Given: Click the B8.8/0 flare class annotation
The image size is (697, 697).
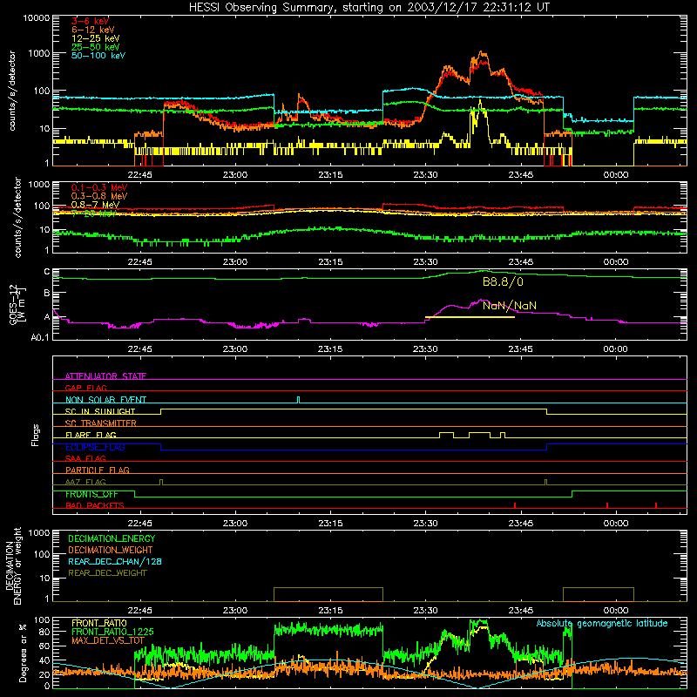Looking at the screenshot, I should [503, 281].
